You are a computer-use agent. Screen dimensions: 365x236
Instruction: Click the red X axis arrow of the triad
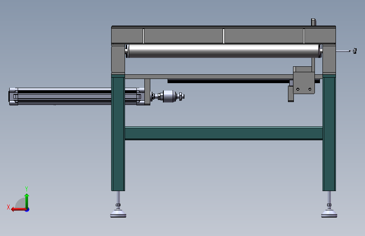click(x=18, y=210)
